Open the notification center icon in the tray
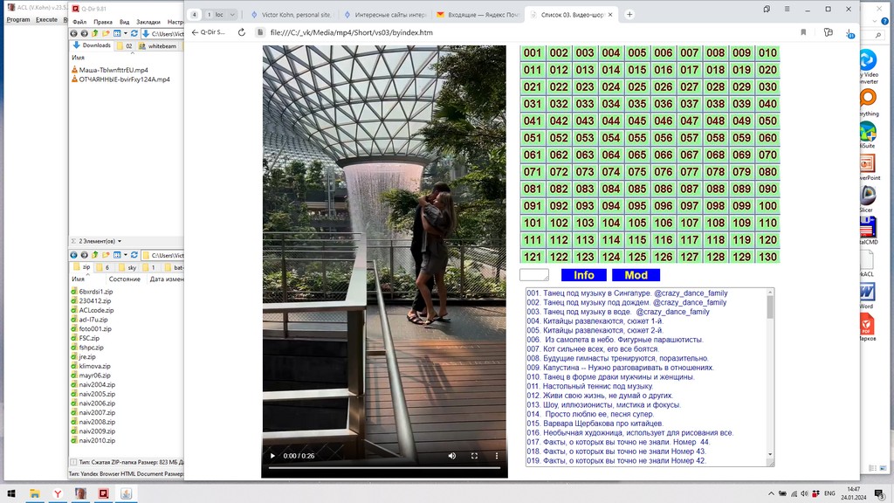 pos(880,493)
